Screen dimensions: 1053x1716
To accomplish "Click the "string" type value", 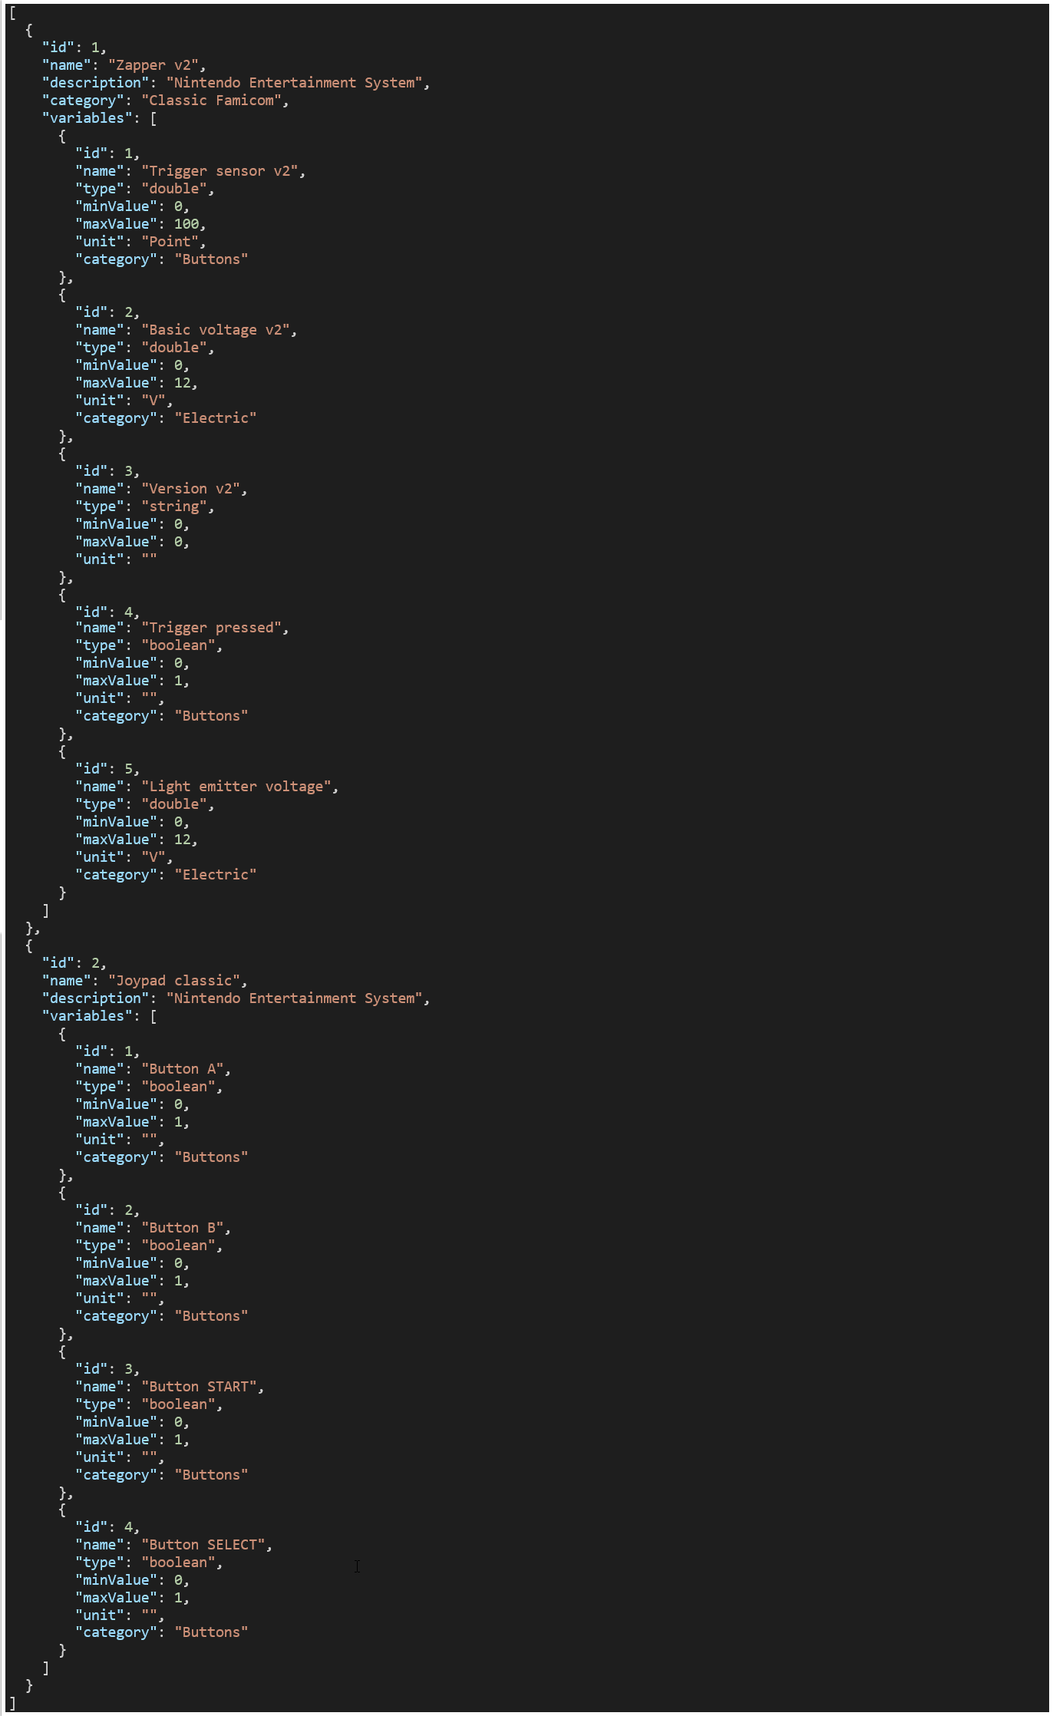I will tap(174, 507).
